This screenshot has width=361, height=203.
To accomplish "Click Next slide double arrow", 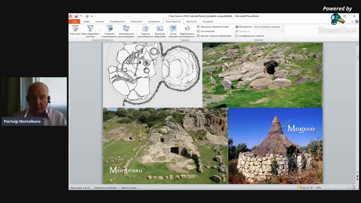I will point(357,179).
